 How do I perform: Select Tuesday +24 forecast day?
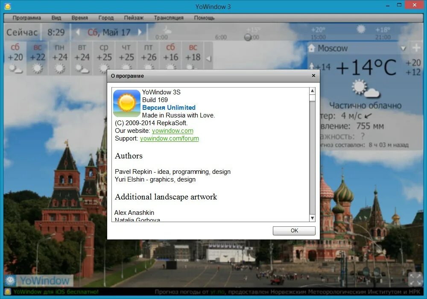point(82,58)
